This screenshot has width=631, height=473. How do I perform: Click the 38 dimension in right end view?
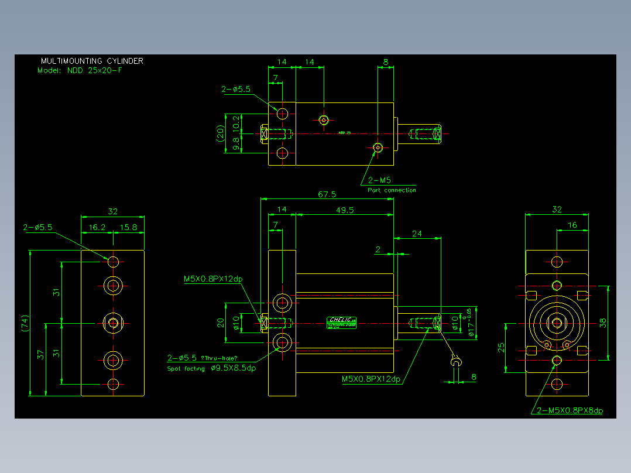point(603,323)
